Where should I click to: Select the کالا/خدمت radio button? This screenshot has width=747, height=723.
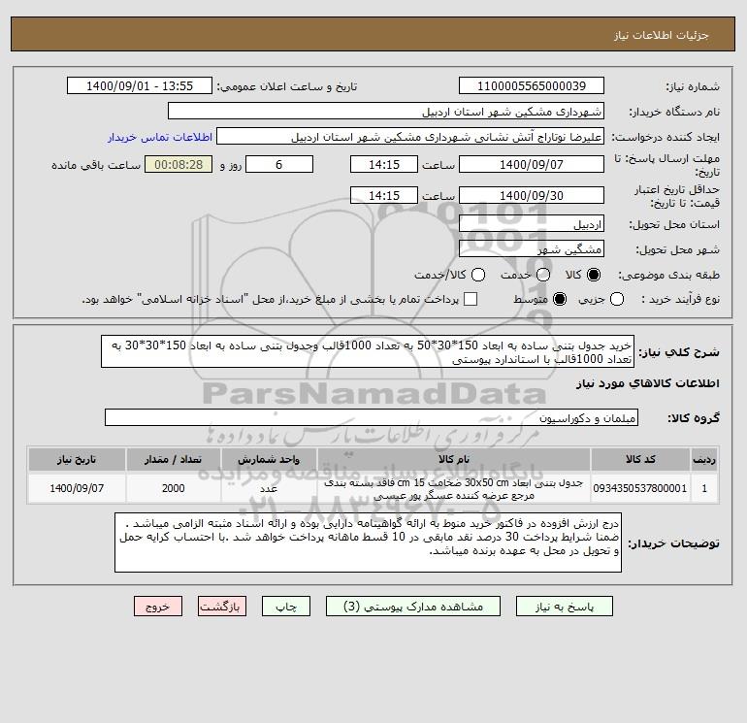478,275
